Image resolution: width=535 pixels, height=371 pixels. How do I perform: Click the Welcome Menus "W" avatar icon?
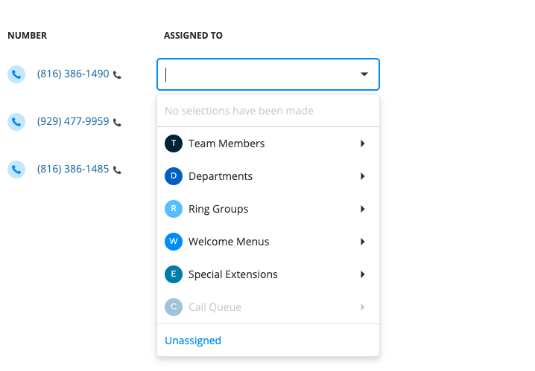(x=174, y=242)
